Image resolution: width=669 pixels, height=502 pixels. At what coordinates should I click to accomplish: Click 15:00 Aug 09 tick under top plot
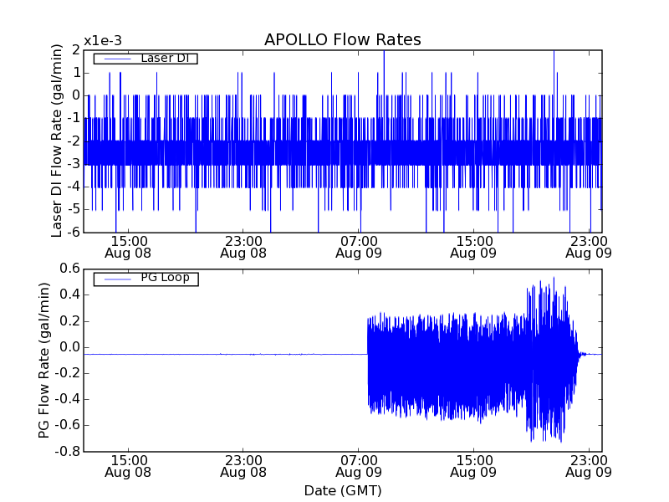474,246
